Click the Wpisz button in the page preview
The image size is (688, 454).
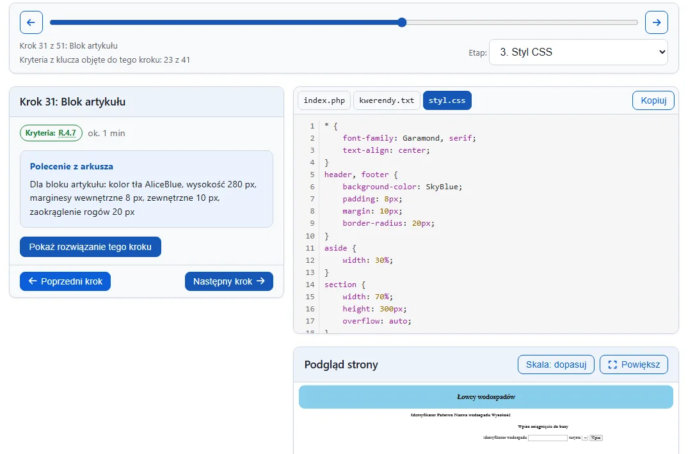click(x=596, y=438)
